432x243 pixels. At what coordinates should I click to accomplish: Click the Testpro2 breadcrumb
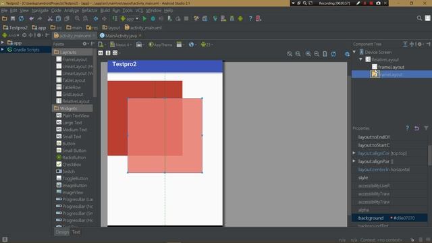coord(16,28)
